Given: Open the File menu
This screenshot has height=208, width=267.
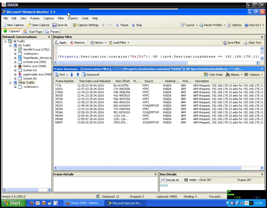Looking at the screenshot, I should (5, 18).
